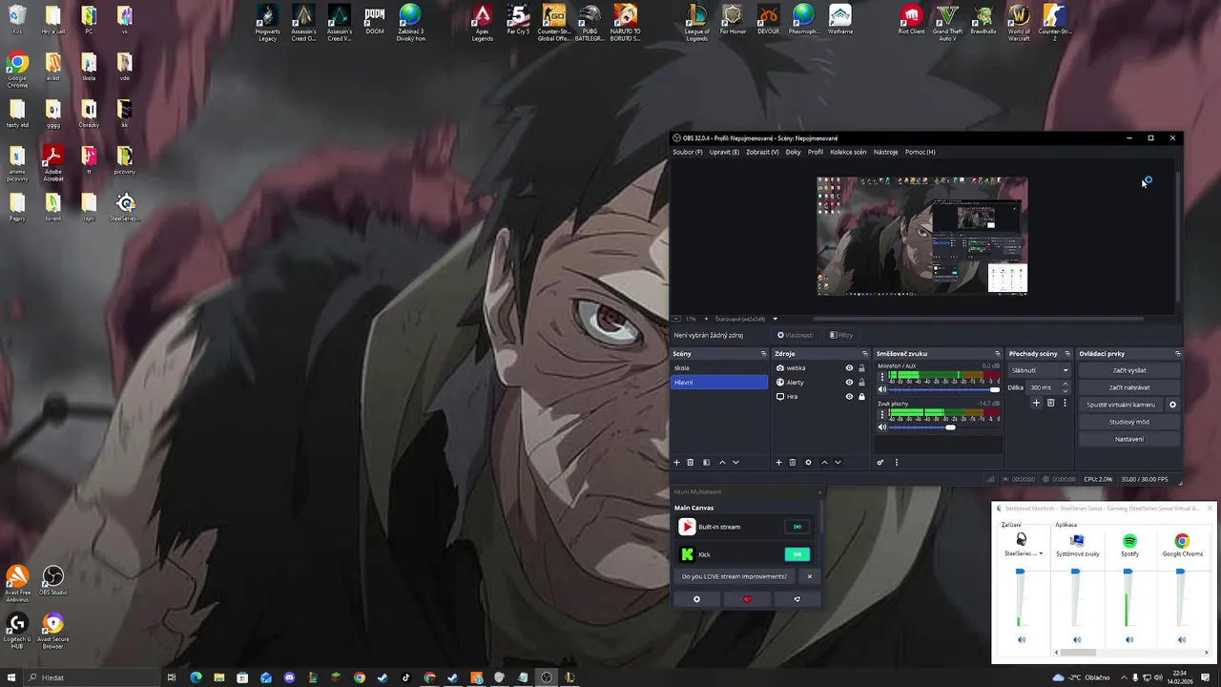Toggle lock on the Hra source
1221x687 pixels.
coord(861,397)
